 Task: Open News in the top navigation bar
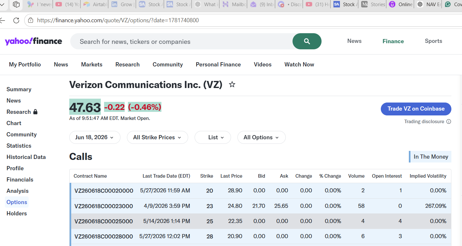[x=61, y=64]
